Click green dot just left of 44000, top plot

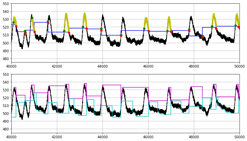pos(101,29)
